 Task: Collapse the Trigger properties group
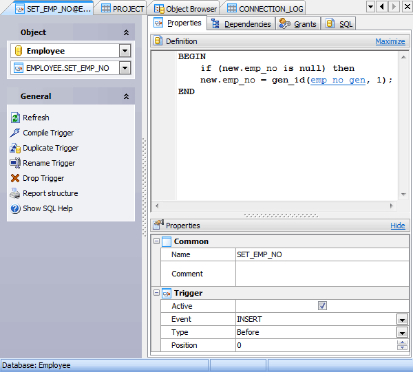click(x=156, y=293)
